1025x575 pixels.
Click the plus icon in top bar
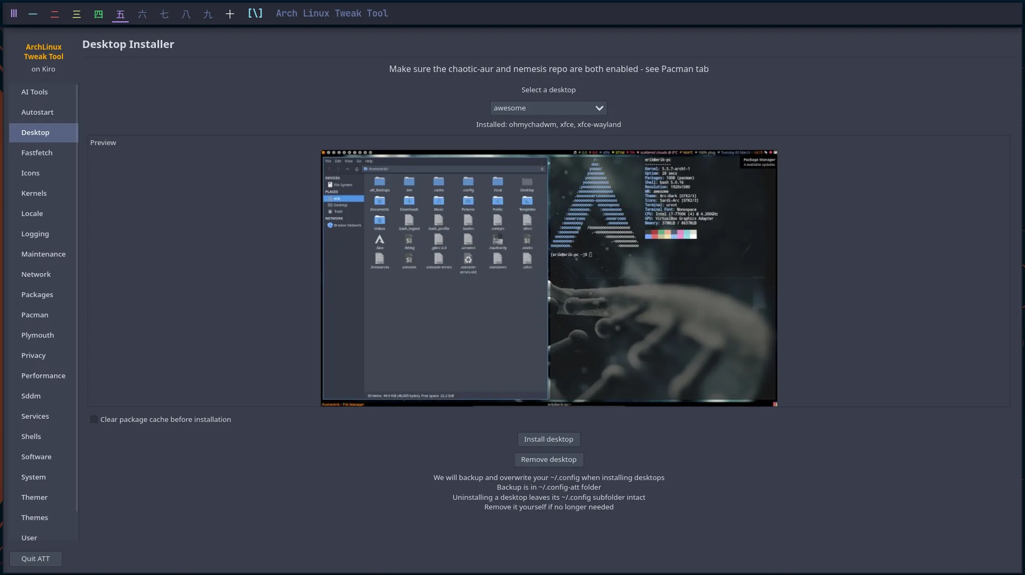pyautogui.click(x=230, y=14)
